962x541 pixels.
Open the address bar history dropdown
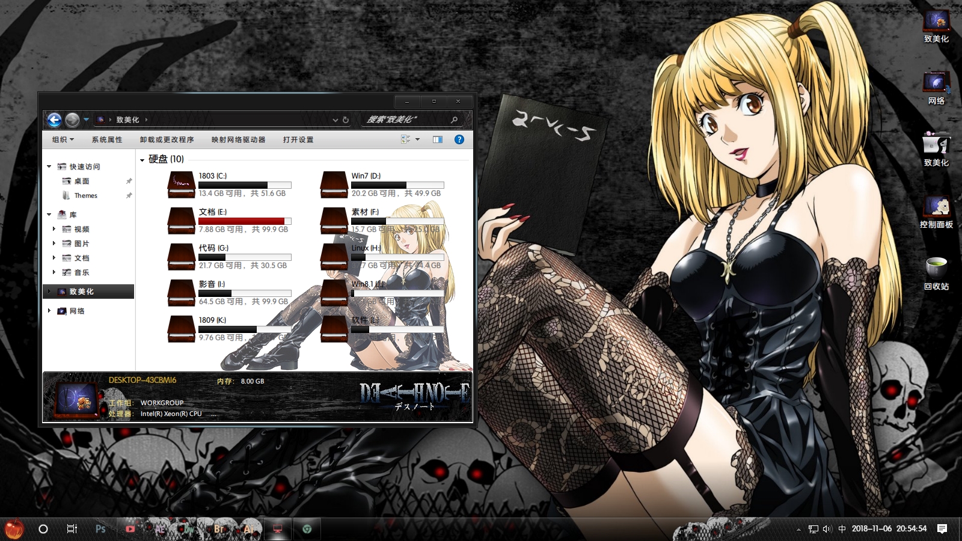[x=335, y=120]
